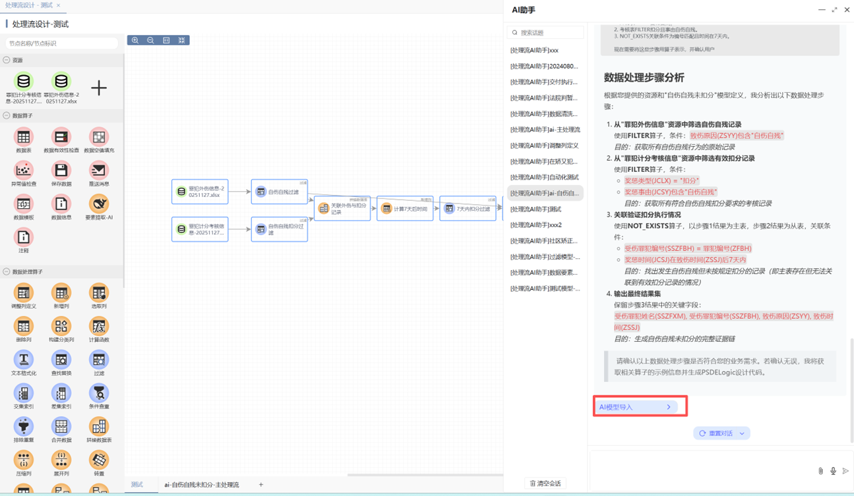Select the 关联外伤与扣分记录 node on canvas
854x496 pixels.
pos(342,208)
